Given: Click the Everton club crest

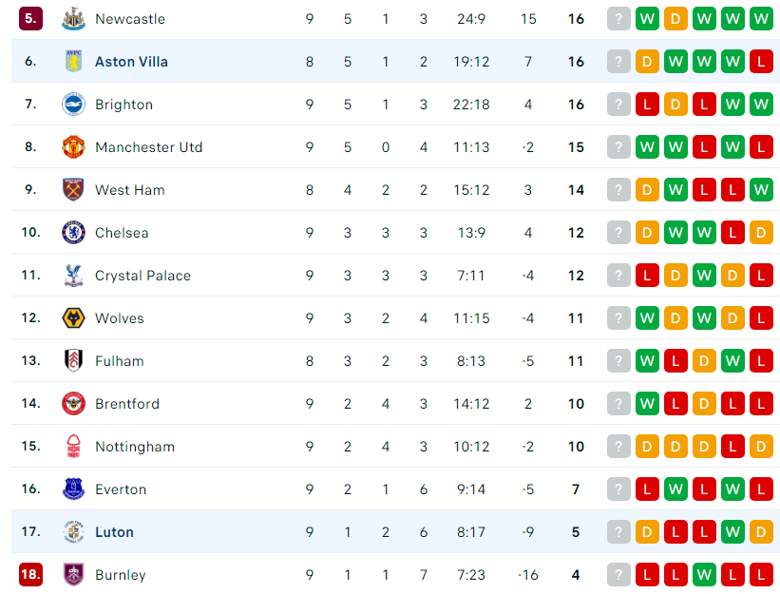Looking at the screenshot, I should click(x=73, y=489).
